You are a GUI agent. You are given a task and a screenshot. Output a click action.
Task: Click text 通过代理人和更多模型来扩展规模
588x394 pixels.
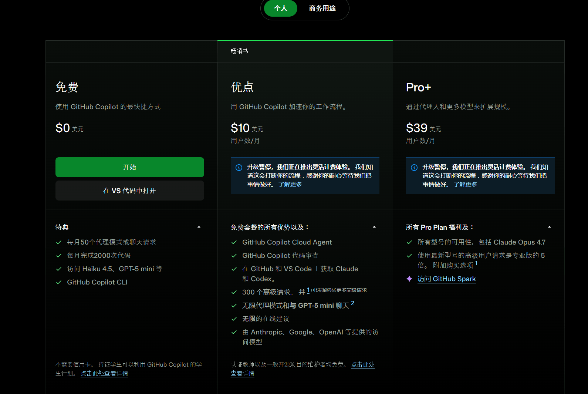click(x=459, y=107)
